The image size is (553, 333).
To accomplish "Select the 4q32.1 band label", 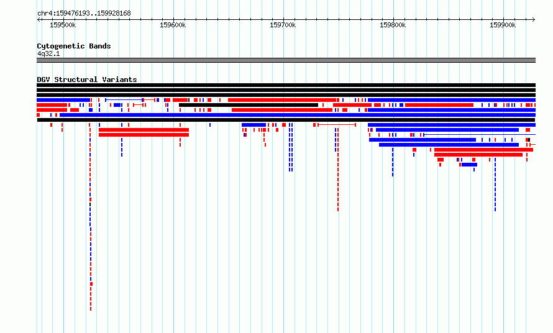I will pos(48,54).
